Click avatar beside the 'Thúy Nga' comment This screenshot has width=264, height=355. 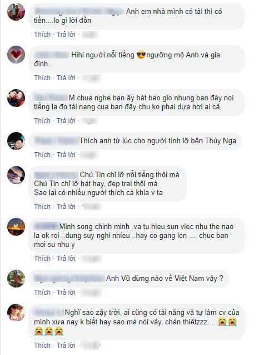pyautogui.click(x=16, y=141)
